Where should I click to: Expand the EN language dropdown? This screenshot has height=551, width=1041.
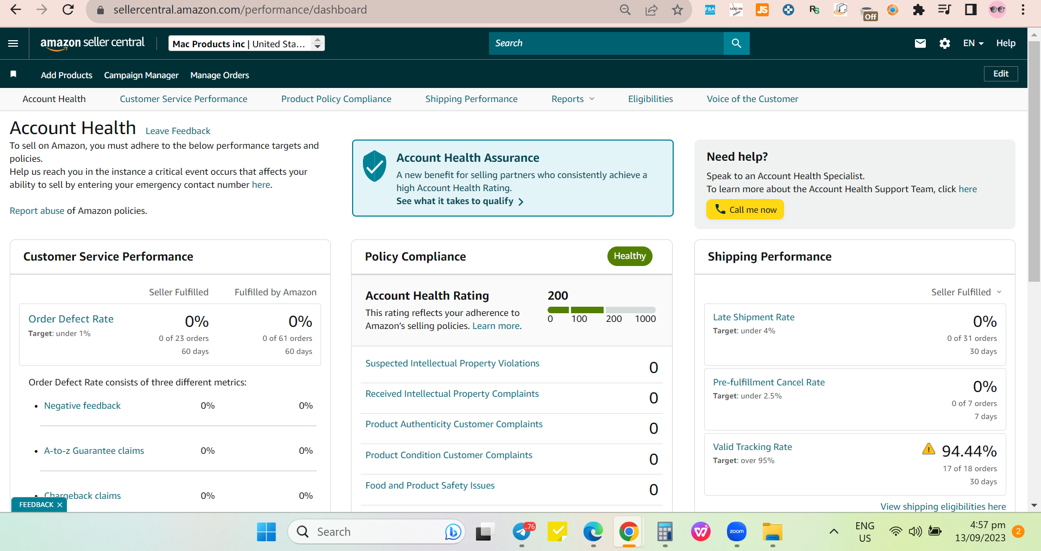click(973, 43)
